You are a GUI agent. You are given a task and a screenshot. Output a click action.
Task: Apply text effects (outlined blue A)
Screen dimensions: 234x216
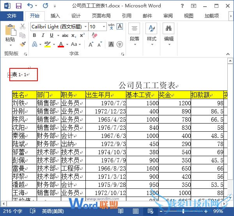click(x=35, y=44)
